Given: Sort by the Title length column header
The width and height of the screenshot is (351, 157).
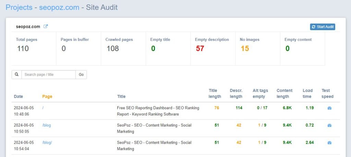Looking at the screenshot, I should 215,94.
